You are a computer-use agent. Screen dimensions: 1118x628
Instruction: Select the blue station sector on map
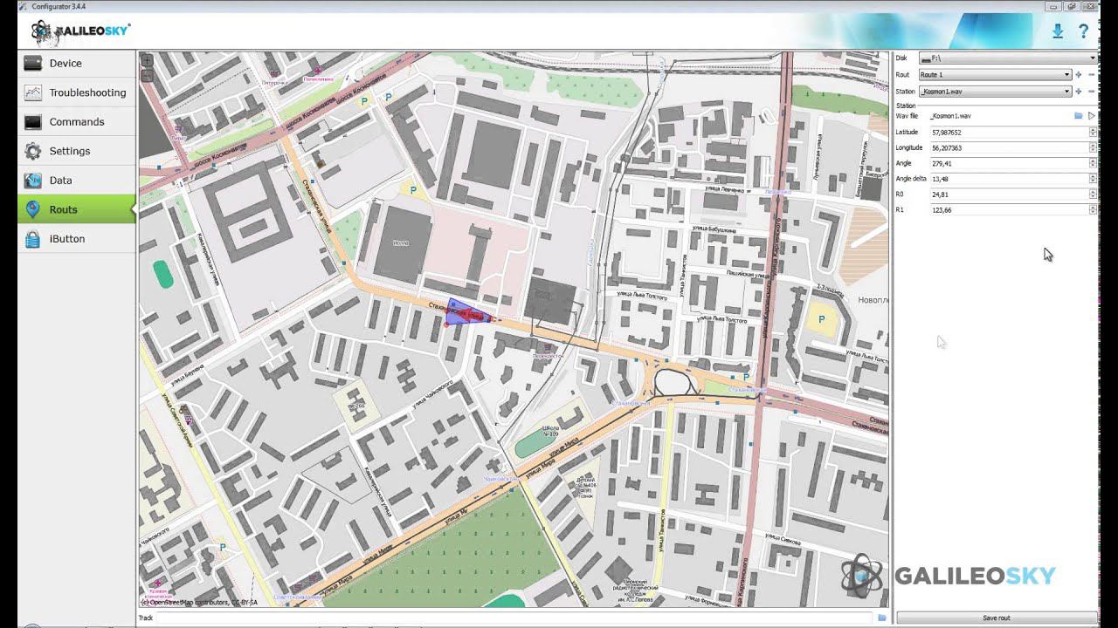click(x=463, y=313)
